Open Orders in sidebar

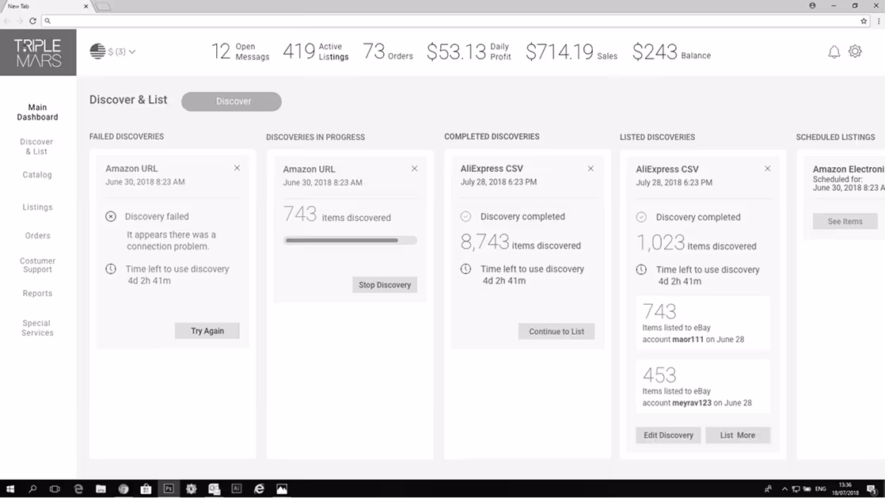[37, 235]
